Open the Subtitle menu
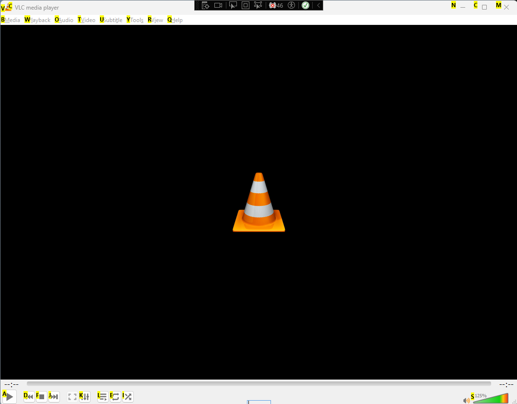517x404 pixels. 111,20
